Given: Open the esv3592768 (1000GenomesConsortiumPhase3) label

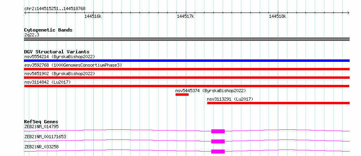Looking at the screenshot, I should (73, 65).
